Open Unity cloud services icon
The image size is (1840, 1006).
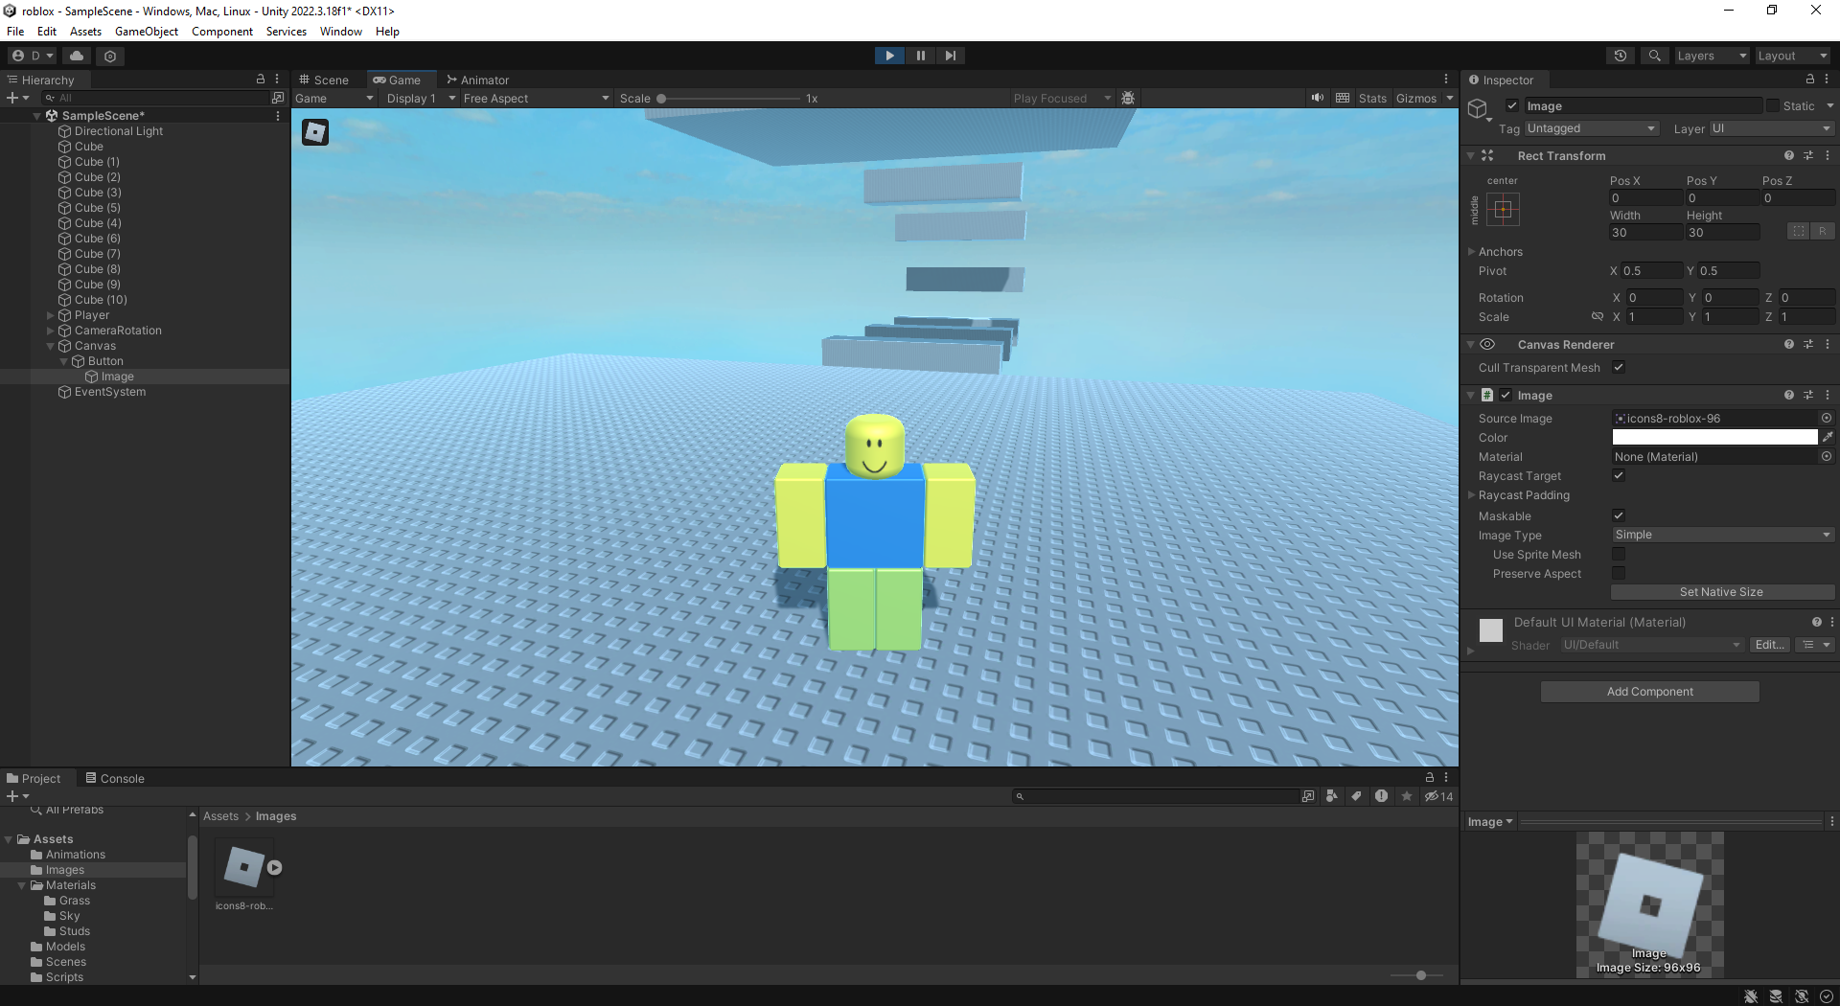click(78, 56)
